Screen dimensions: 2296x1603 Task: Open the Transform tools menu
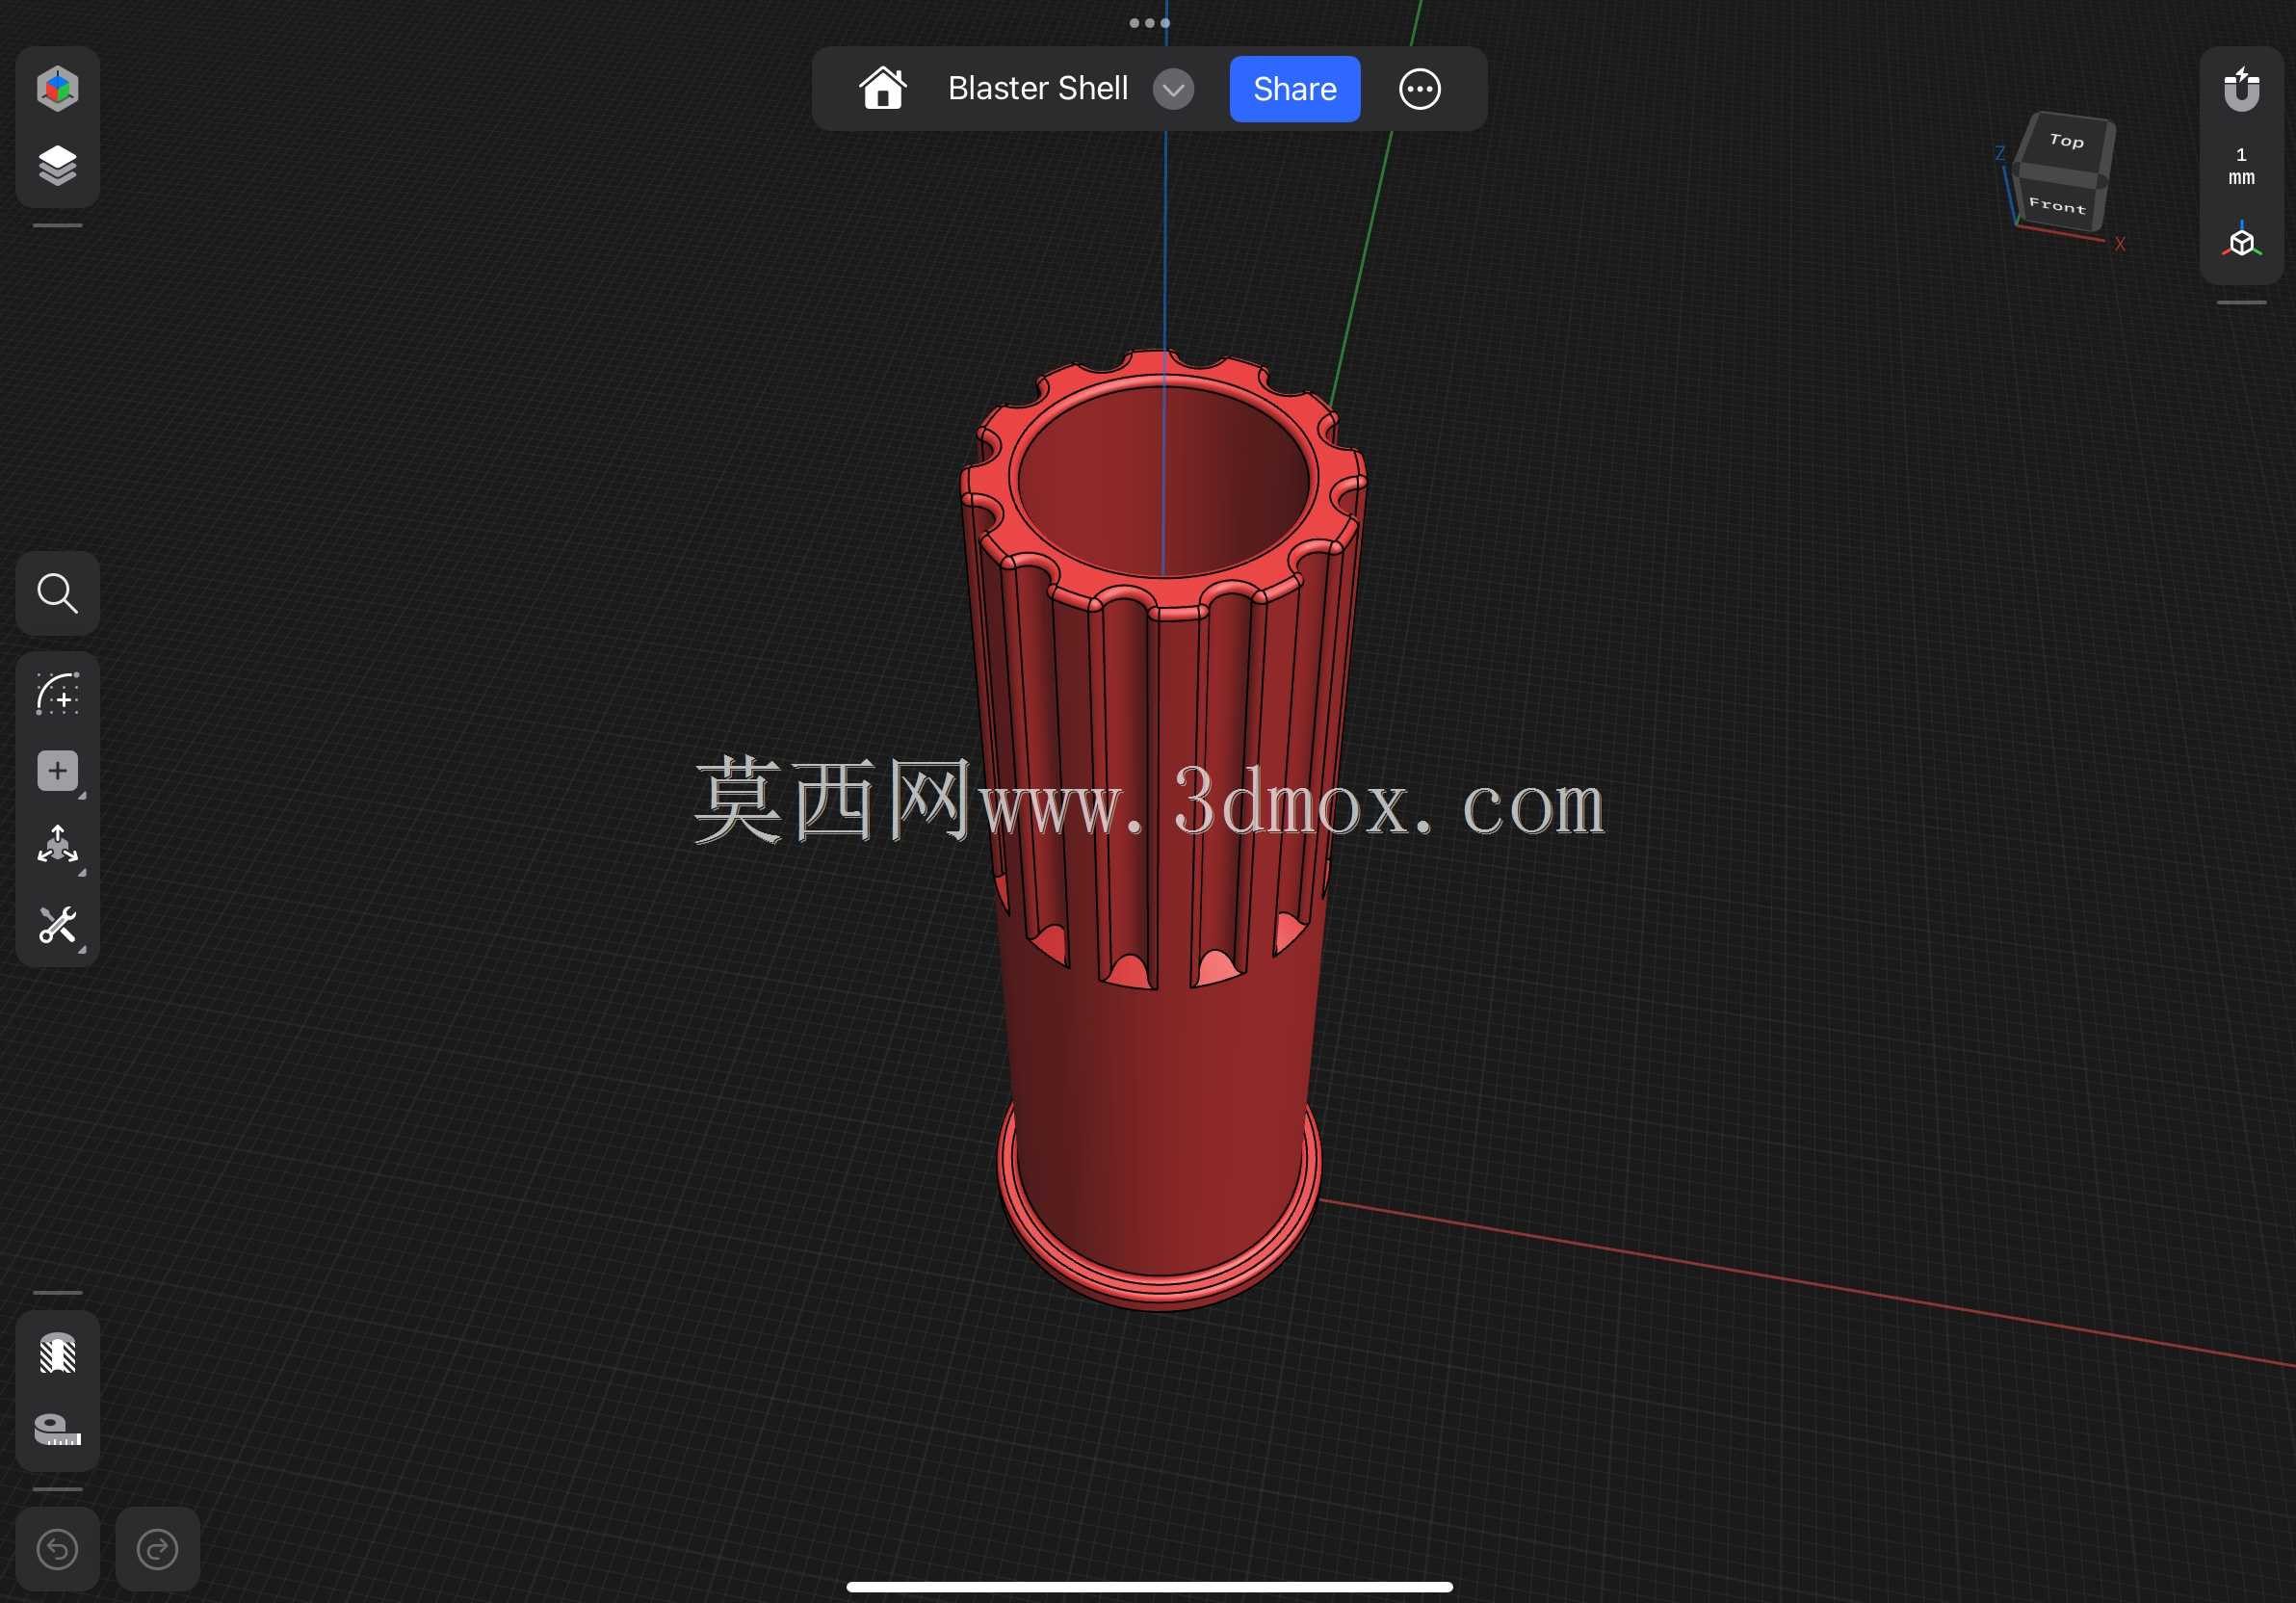coord(57,846)
